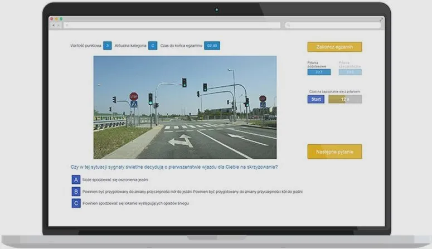Pick answer option C
432x249 pixels.
coord(76,203)
